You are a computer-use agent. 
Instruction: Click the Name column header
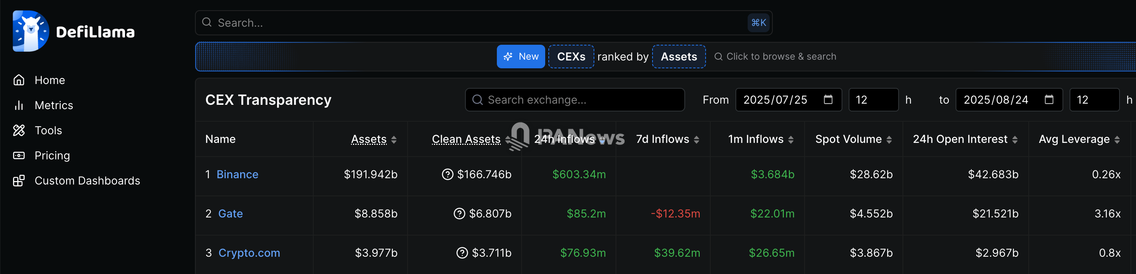click(220, 139)
